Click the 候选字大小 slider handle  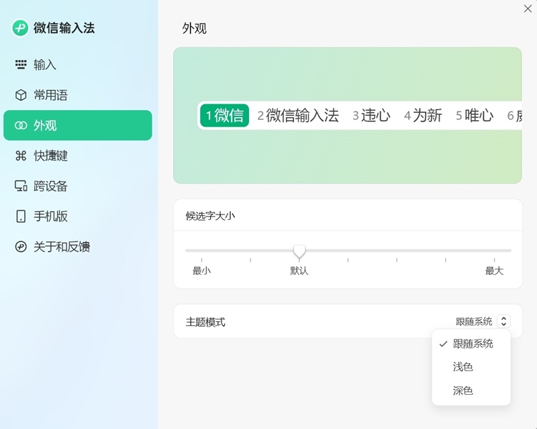point(299,251)
